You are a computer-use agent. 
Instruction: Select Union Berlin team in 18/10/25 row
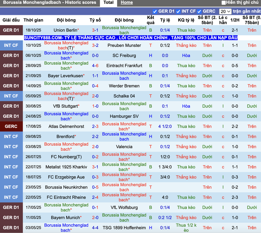(x=66, y=30)
